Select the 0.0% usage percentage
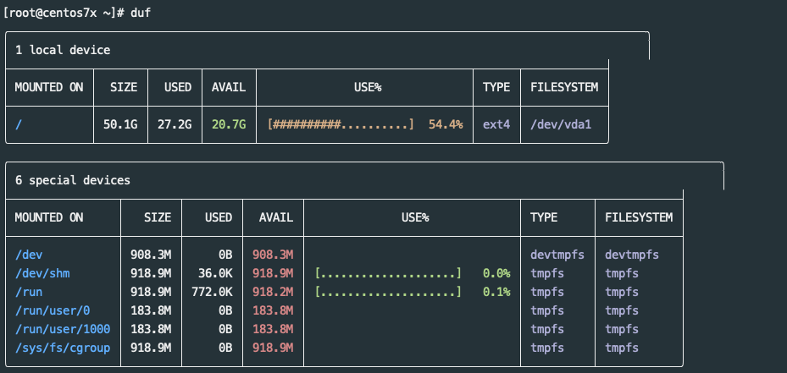 [x=497, y=274]
